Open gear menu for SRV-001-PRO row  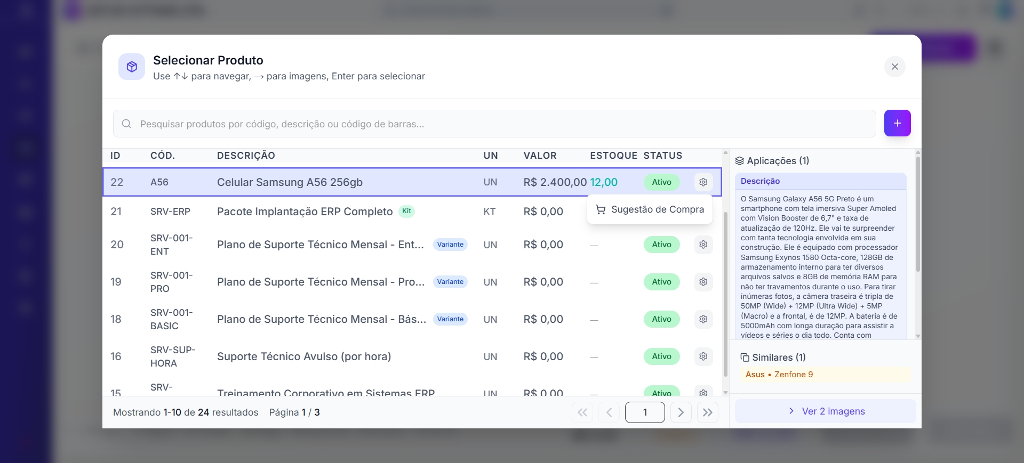pos(703,282)
